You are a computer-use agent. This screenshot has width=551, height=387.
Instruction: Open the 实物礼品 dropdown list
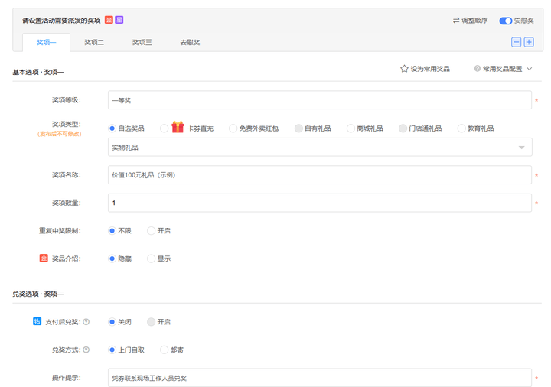pyautogui.click(x=522, y=148)
